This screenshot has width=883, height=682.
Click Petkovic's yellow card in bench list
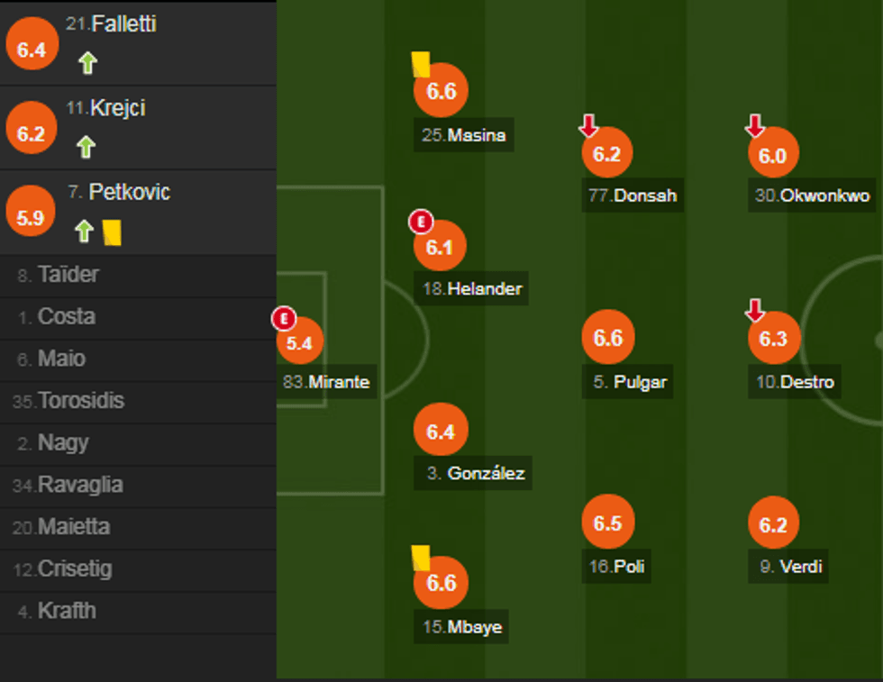click(112, 232)
